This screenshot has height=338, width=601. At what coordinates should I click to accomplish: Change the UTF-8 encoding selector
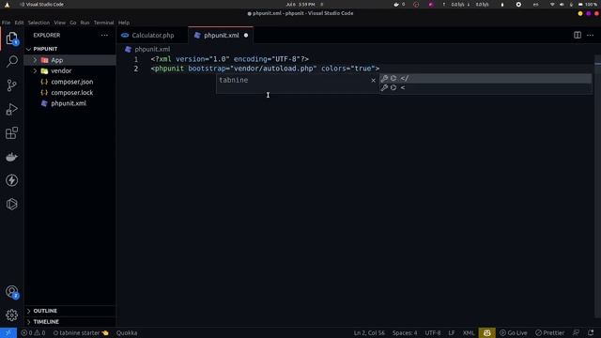(x=433, y=332)
